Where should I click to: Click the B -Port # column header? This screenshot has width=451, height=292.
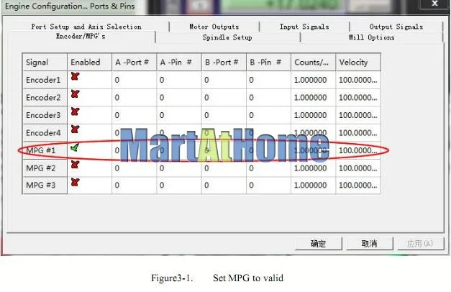[224, 62]
